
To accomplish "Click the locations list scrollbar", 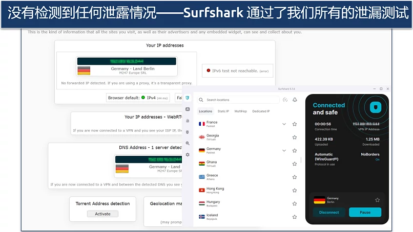I will coord(301,160).
